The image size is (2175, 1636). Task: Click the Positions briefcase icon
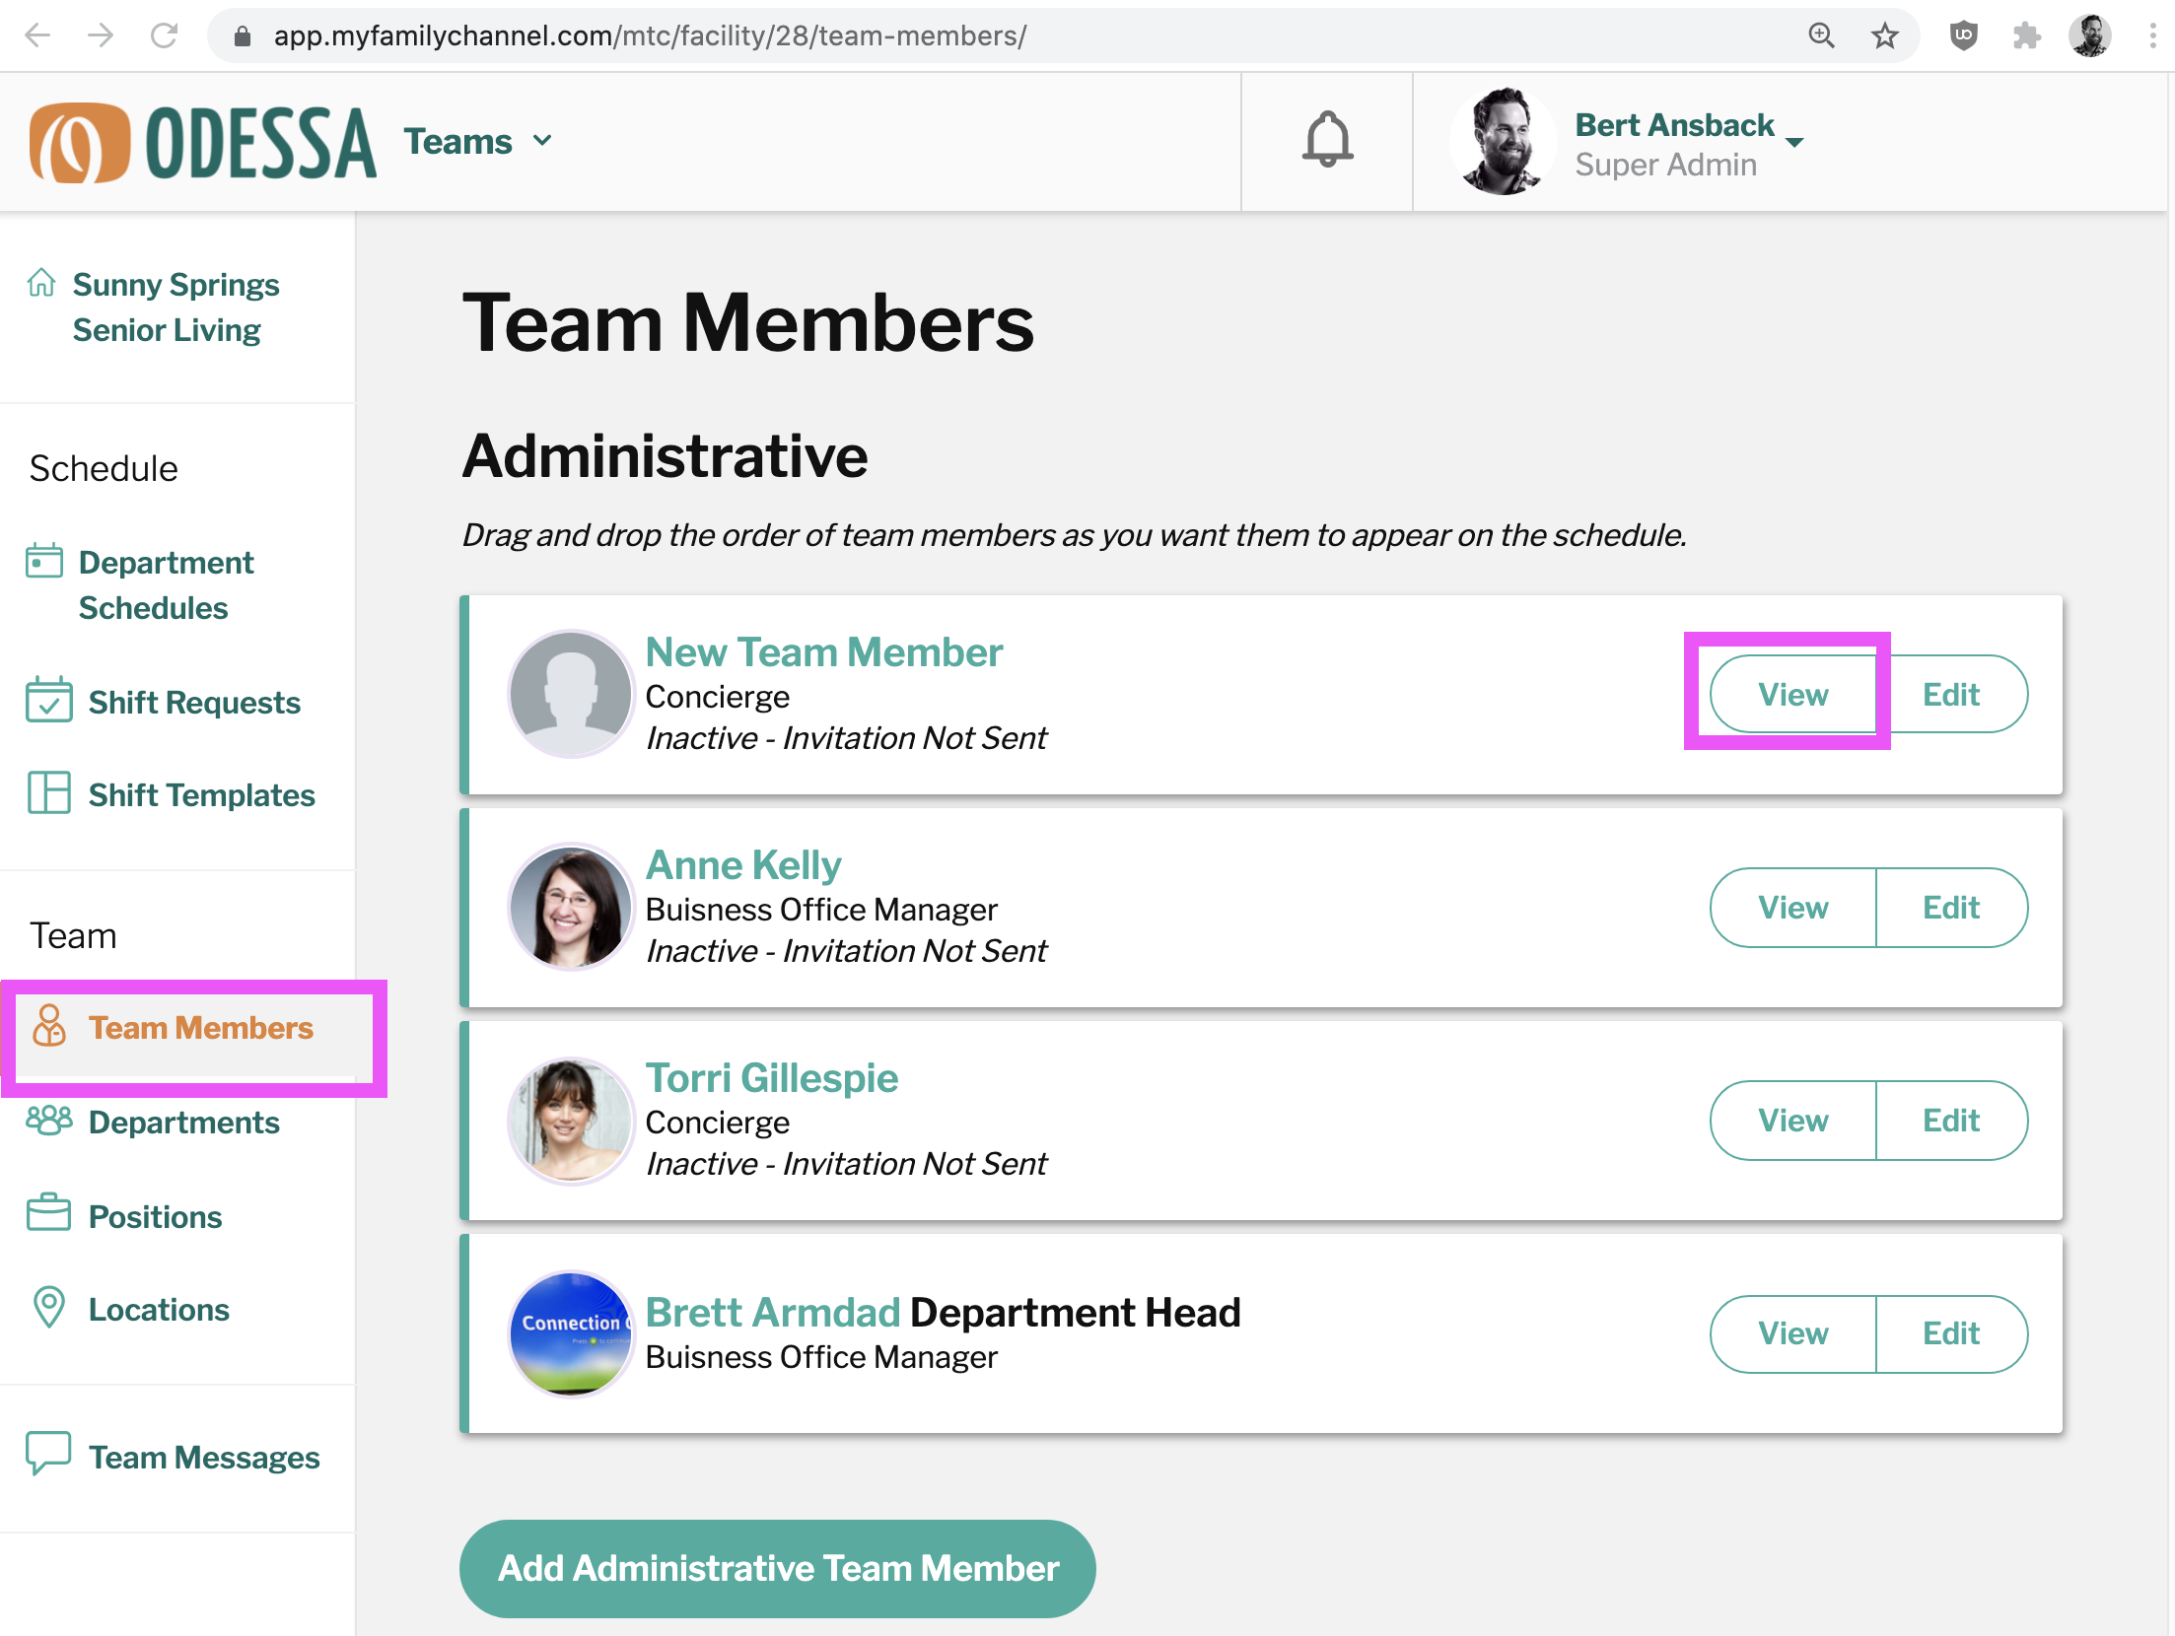(x=48, y=1213)
